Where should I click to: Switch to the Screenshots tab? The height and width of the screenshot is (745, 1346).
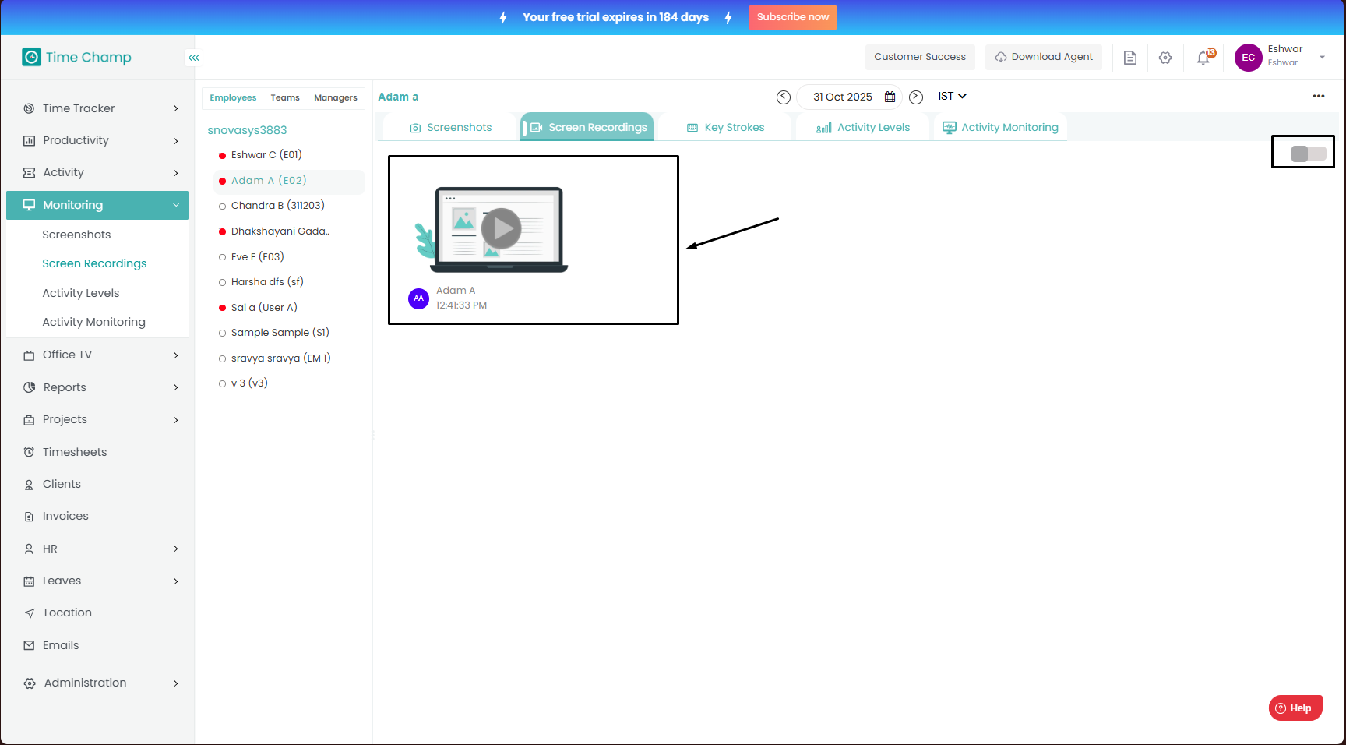pos(451,127)
